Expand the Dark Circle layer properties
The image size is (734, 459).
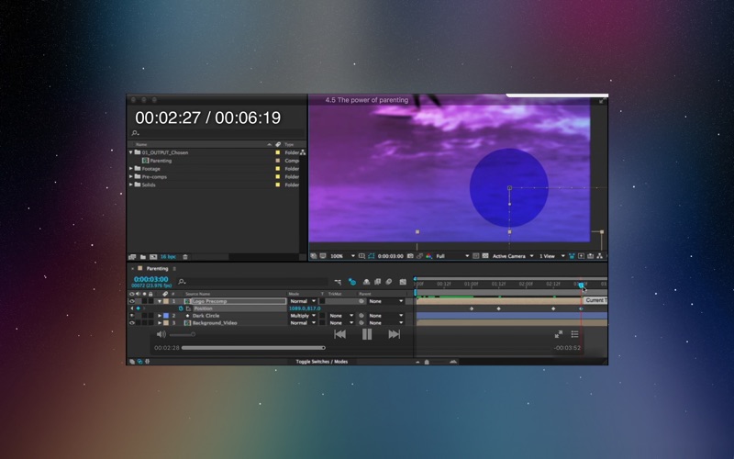pos(159,316)
